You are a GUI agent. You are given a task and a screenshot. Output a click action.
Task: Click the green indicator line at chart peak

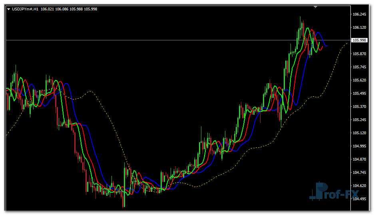pyautogui.click(x=307, y=29)
